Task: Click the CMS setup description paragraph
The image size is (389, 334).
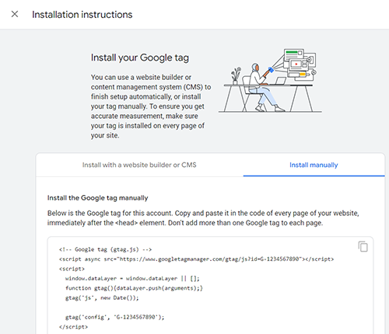Action: (151, 106)
